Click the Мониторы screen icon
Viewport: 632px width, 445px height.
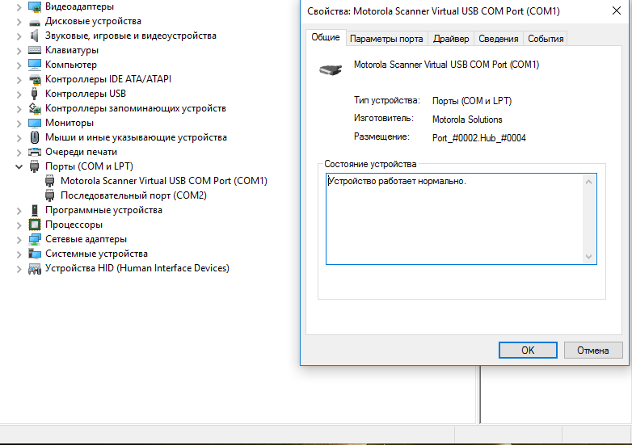[35, 123]
